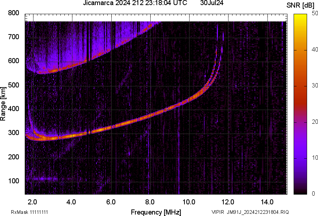Click the y-axis tick label '100'
The height and width of the screenshot is (216, 318).
13,181
